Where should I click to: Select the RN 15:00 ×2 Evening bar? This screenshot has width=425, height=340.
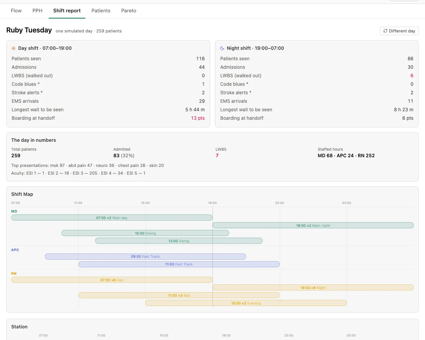[246, 303]
